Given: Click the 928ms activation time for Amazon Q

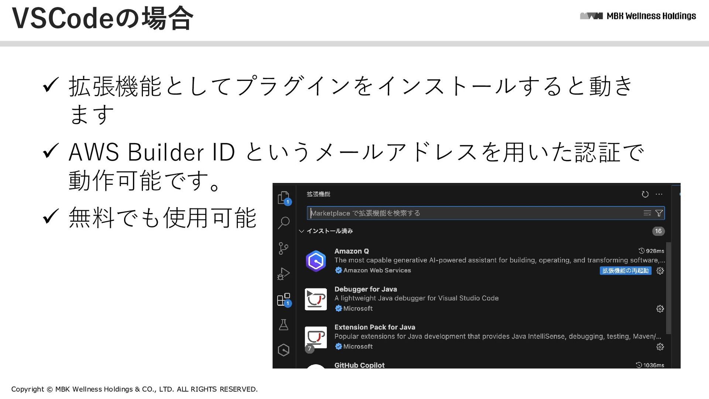Looking at the screenshot, I should point(651,251).
